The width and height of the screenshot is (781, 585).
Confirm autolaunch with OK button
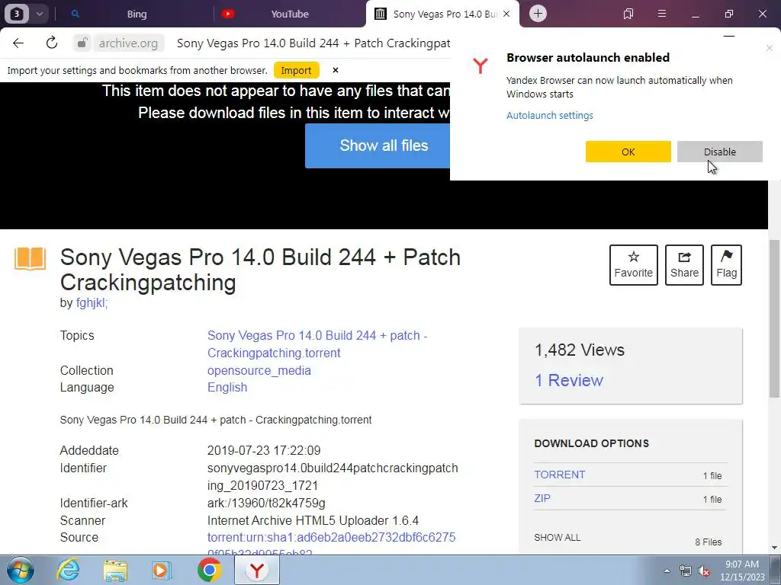click(x=628, y=152)
